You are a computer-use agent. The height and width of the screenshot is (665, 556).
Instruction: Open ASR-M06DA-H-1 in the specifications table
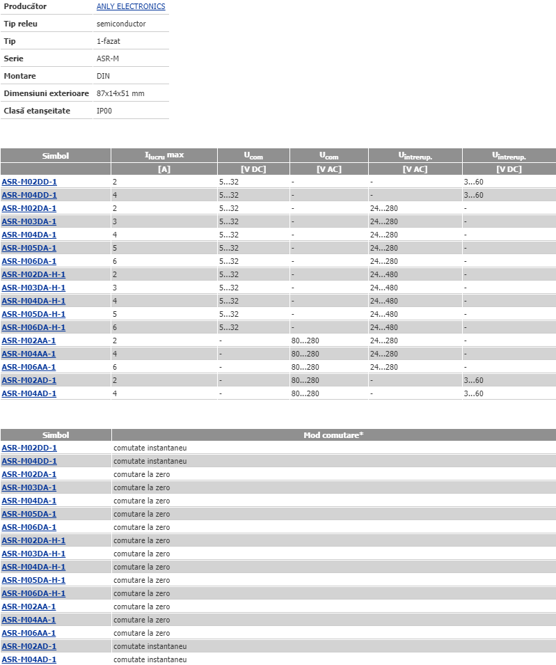(34, 327)
